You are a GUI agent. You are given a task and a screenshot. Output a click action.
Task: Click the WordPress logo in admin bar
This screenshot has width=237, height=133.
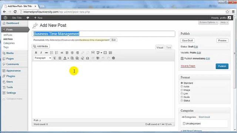coord(6,18)
